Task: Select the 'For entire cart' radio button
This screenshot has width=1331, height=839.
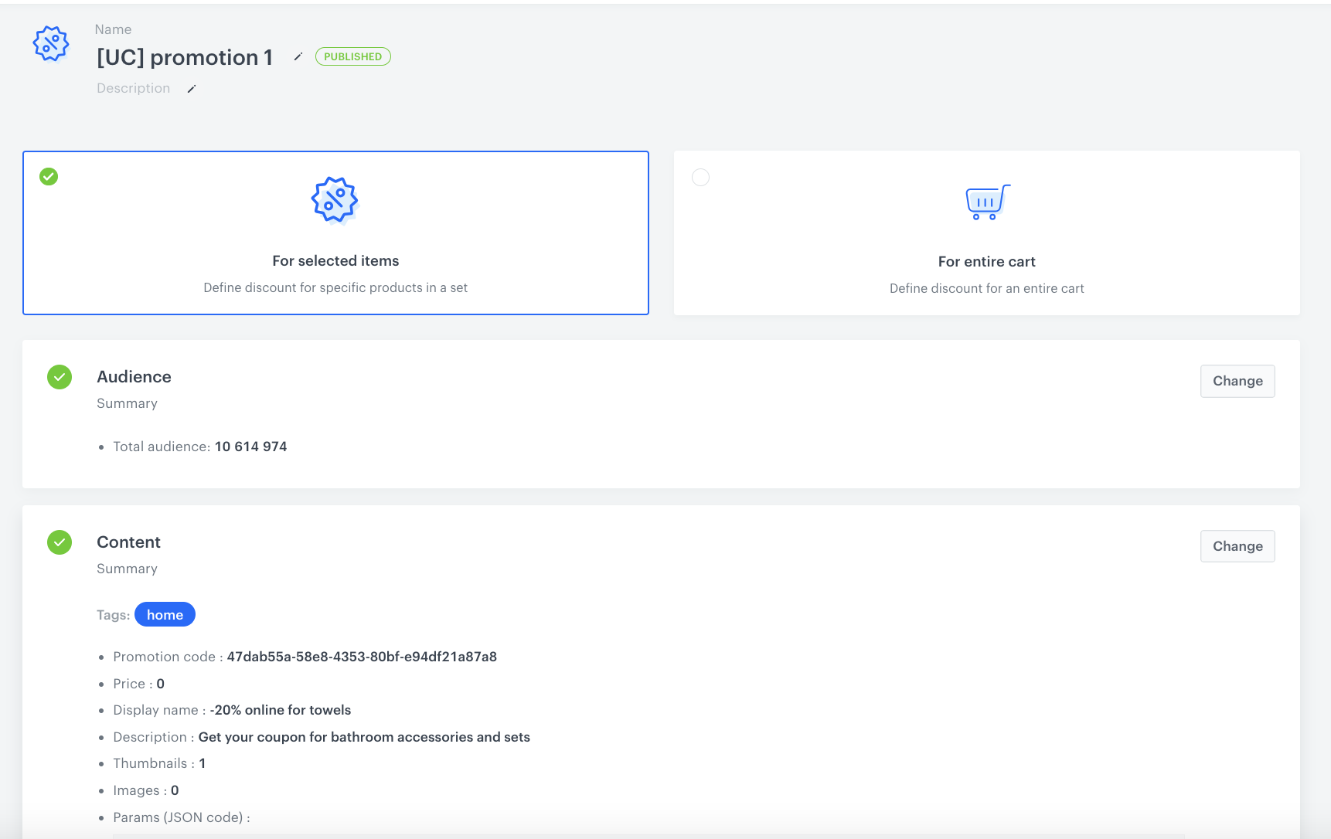Action: point(700,178)
